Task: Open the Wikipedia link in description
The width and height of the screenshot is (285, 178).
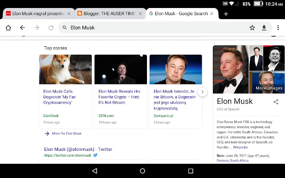Action: tap(240, 147)
